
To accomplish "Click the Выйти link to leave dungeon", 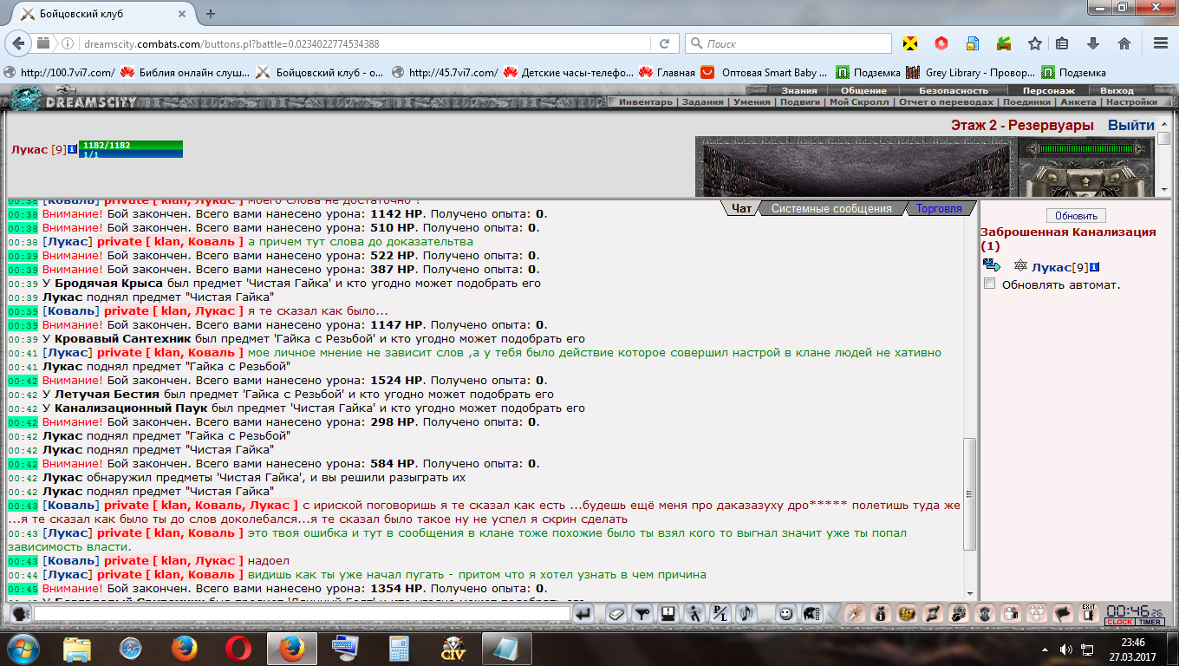I will click(x=1130, y=125).
